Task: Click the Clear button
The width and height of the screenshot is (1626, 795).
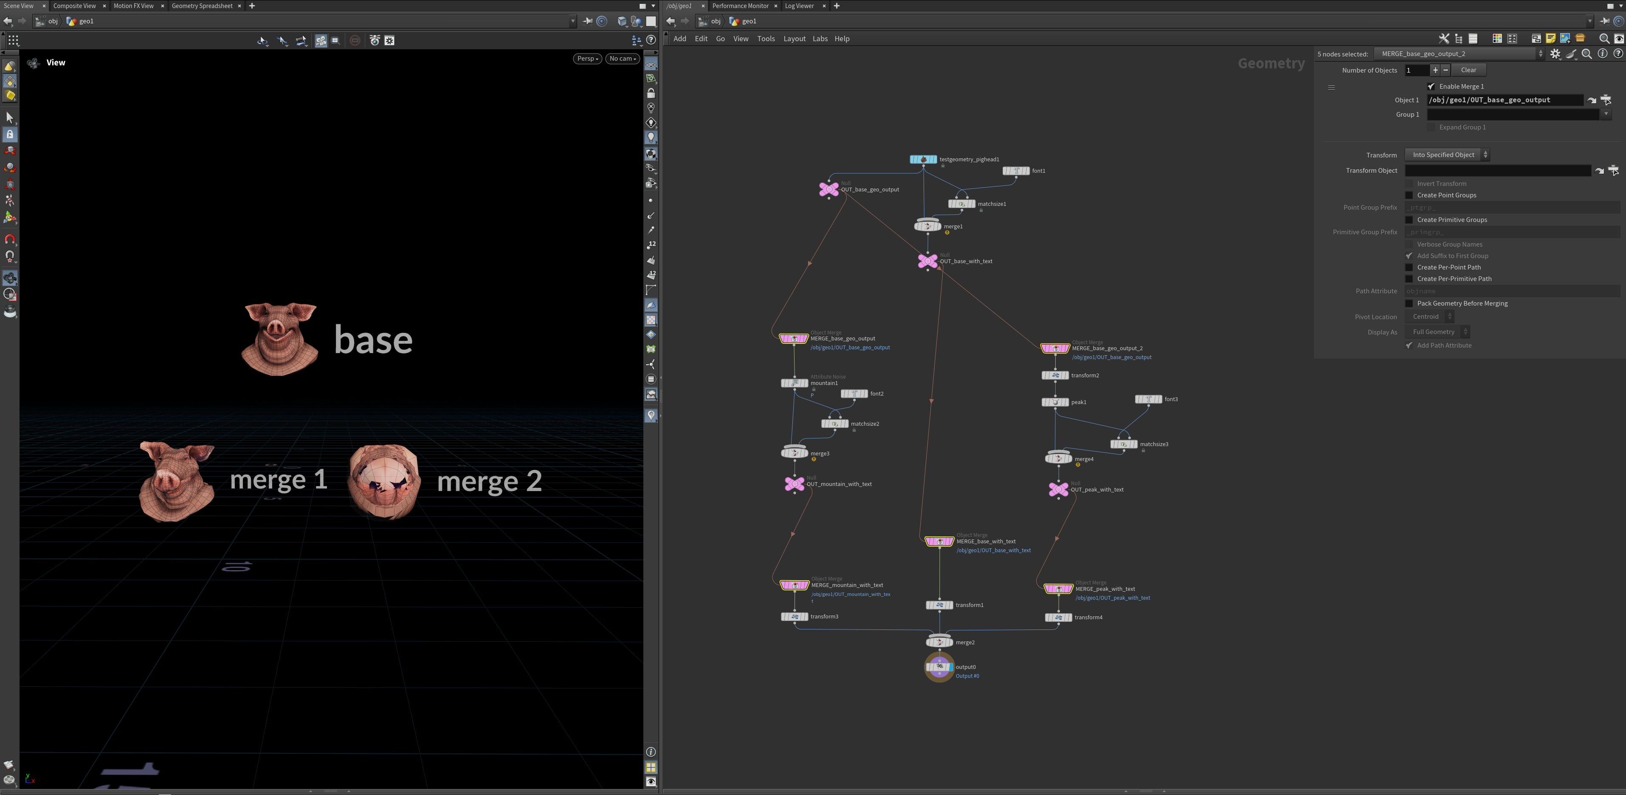Action: click(1468, 70)
